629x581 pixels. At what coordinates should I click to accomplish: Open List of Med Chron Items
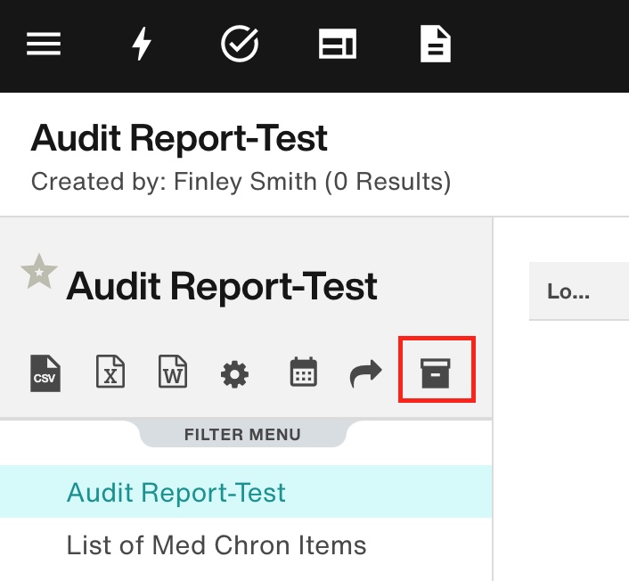point(216,544)
